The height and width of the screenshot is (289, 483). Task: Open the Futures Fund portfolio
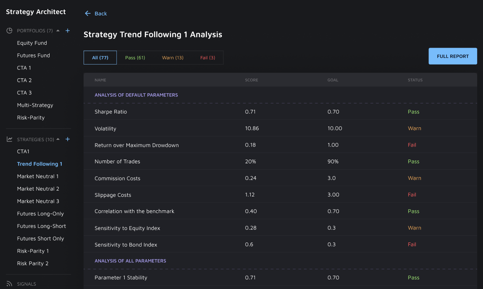coord(33,55)
